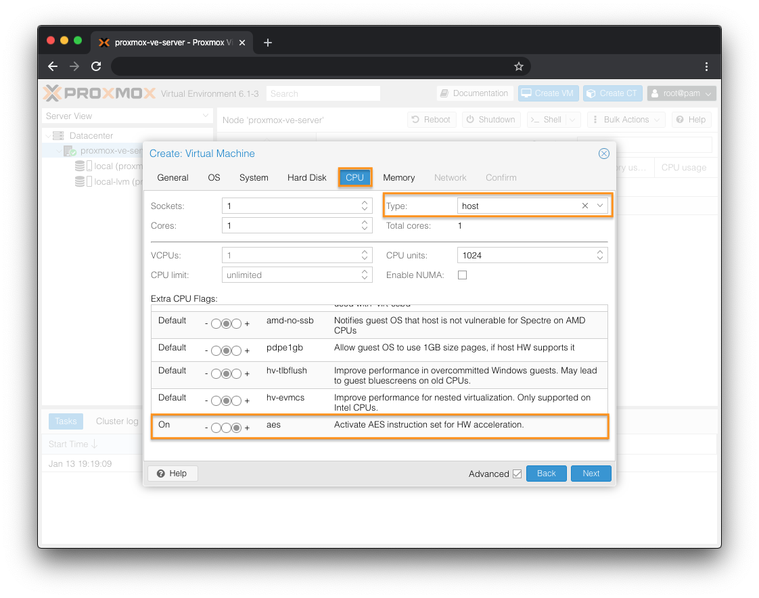
Task: Open the Tasks log tab
Action: tap(66, 421)
